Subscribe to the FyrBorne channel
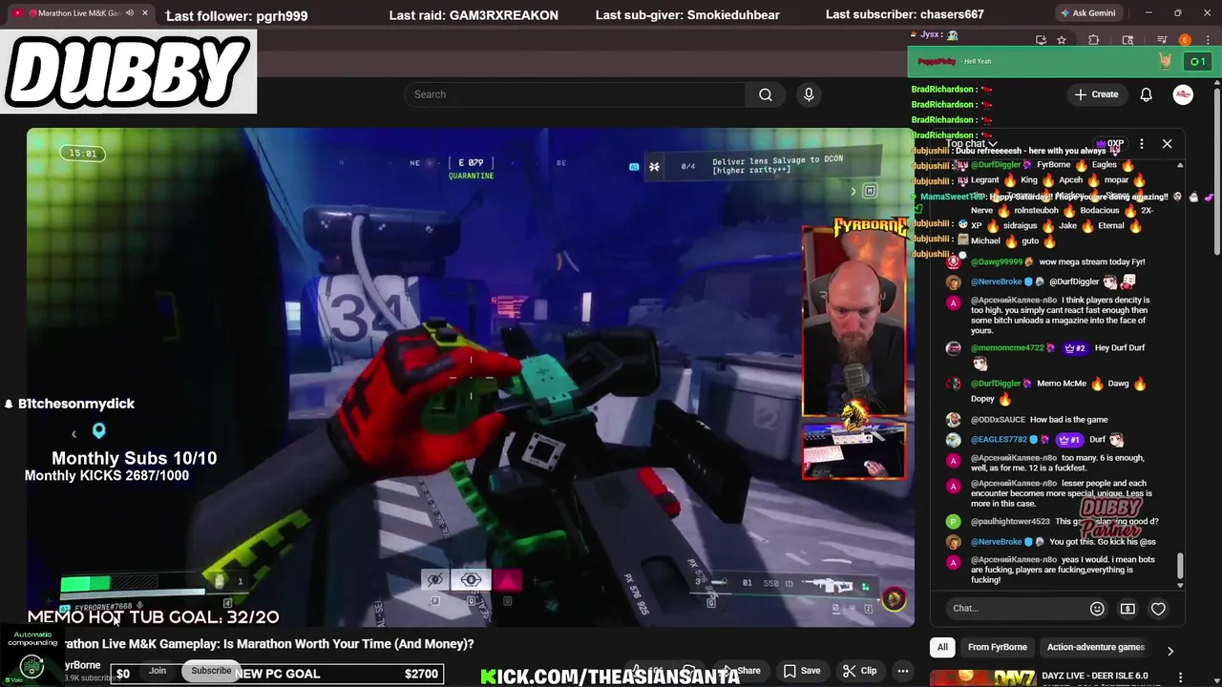The height and width of the screenshot is (687, 1222). (211, 671)
